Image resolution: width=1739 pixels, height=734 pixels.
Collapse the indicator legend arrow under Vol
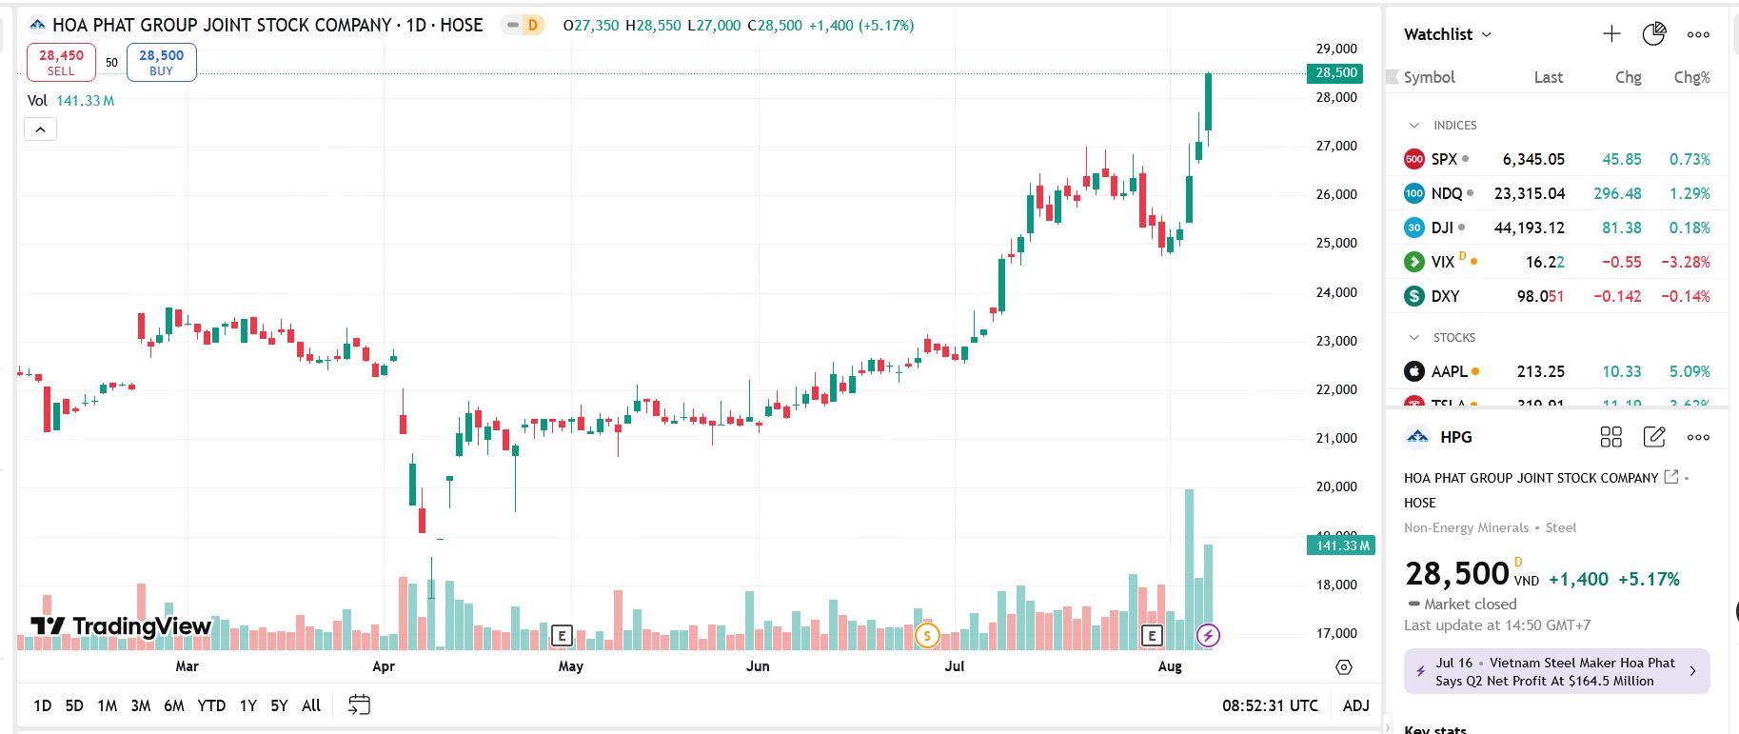[x=40, y=129]
